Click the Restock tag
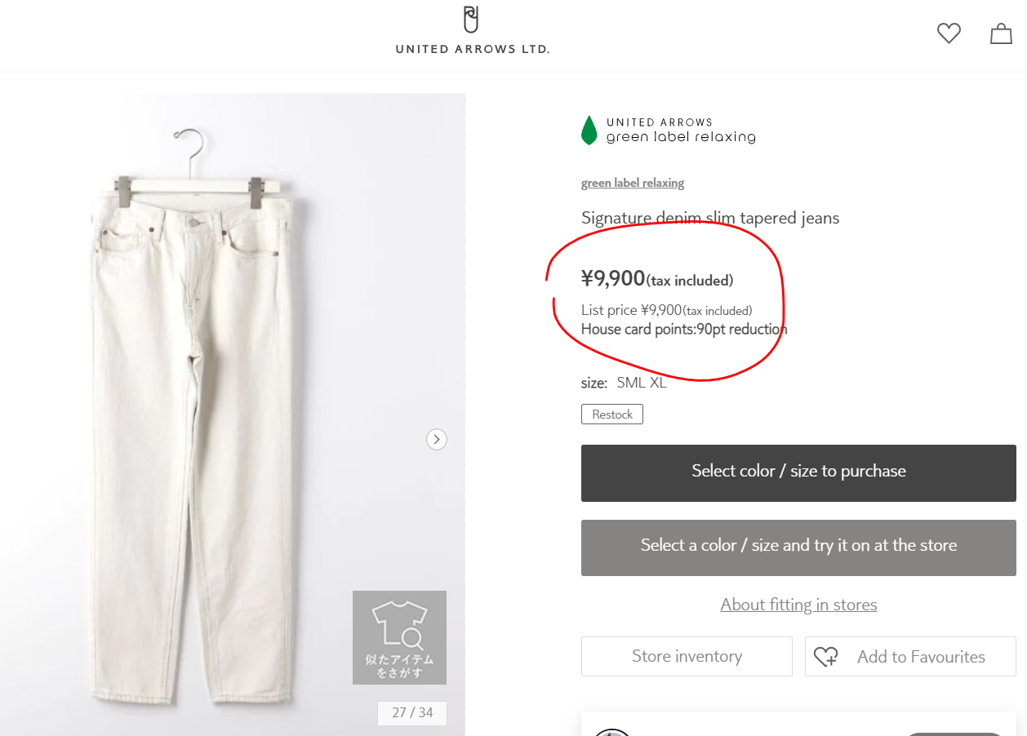This screenshot has width=1027, height=736. [x=612, y=415]
